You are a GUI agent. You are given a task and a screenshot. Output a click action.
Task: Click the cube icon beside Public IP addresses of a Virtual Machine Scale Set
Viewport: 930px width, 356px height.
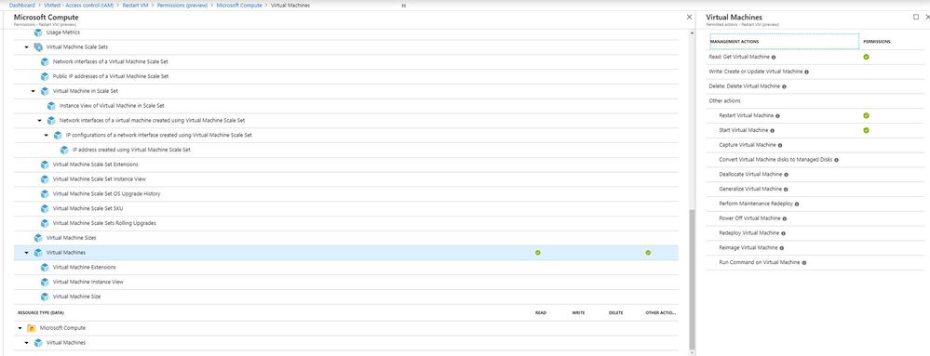45,76
